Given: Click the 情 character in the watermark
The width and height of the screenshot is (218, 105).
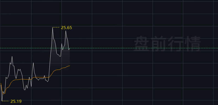Looking at the screenshot, I should (193, 44).
